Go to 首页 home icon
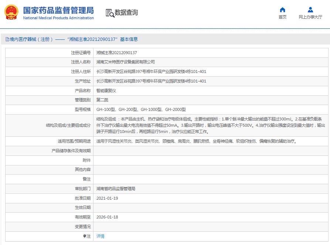330x245 pixels. 282,10
